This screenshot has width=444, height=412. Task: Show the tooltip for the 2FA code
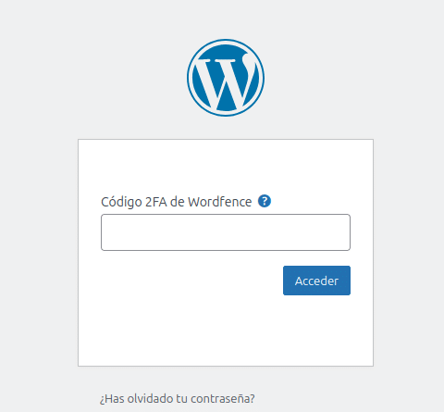265,201
